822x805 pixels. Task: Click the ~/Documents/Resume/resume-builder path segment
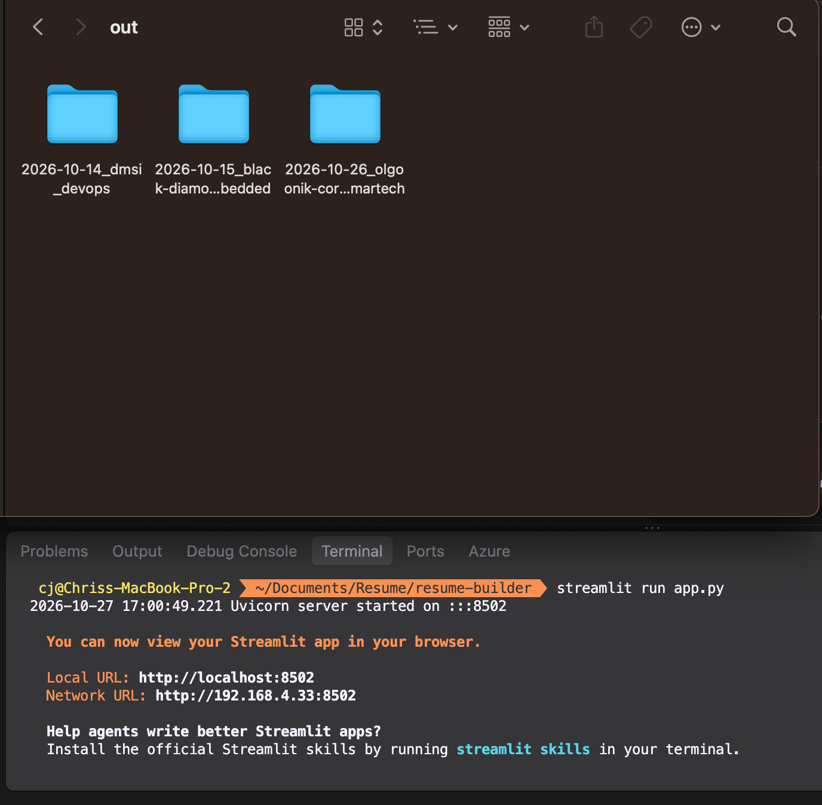393,588
